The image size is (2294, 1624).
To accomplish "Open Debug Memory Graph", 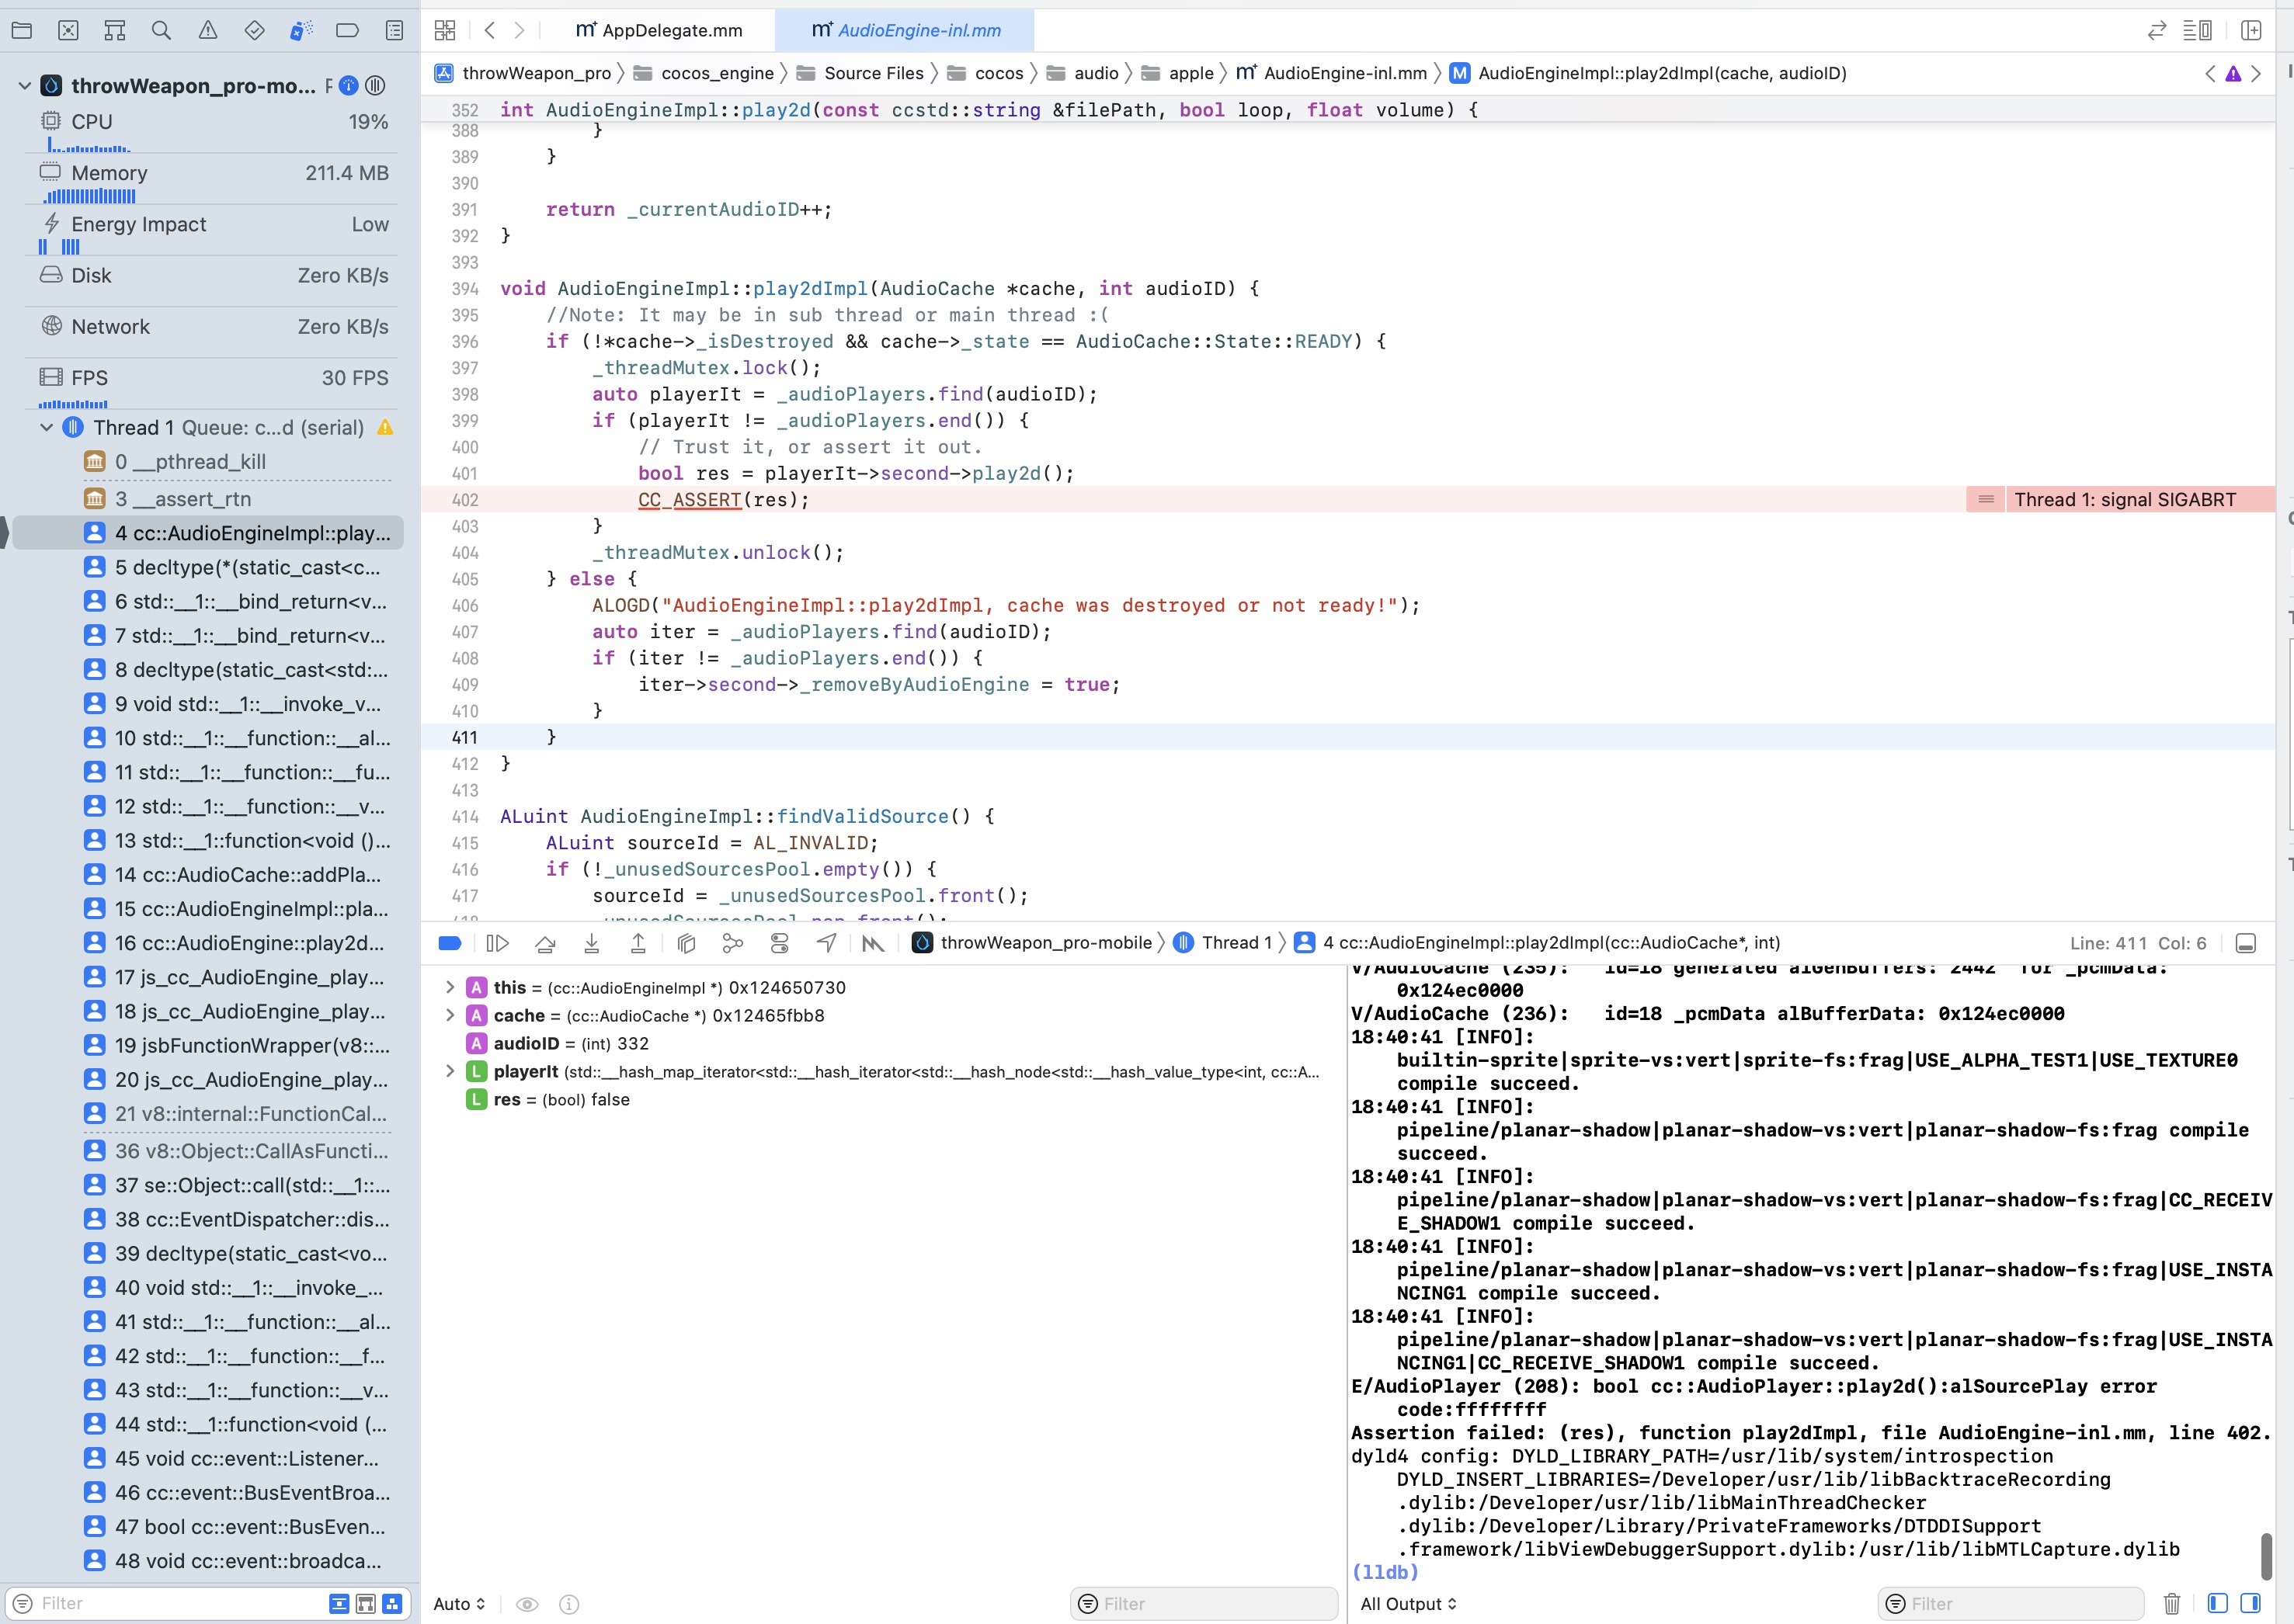I will (733, 943).
